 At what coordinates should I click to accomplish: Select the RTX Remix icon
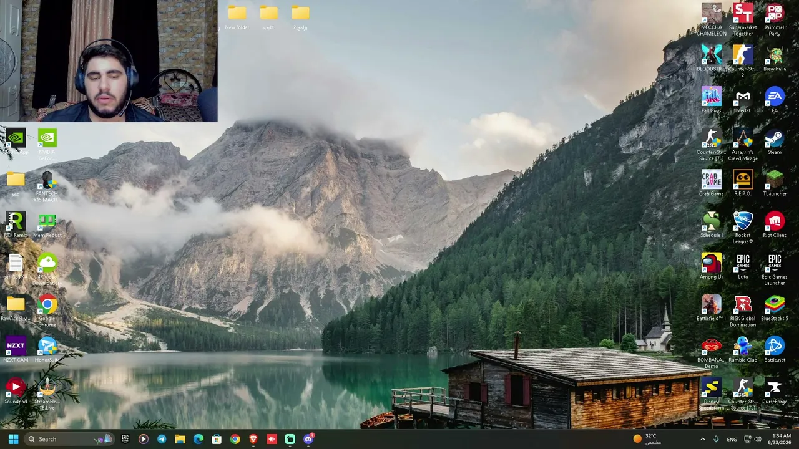(16, 225)
